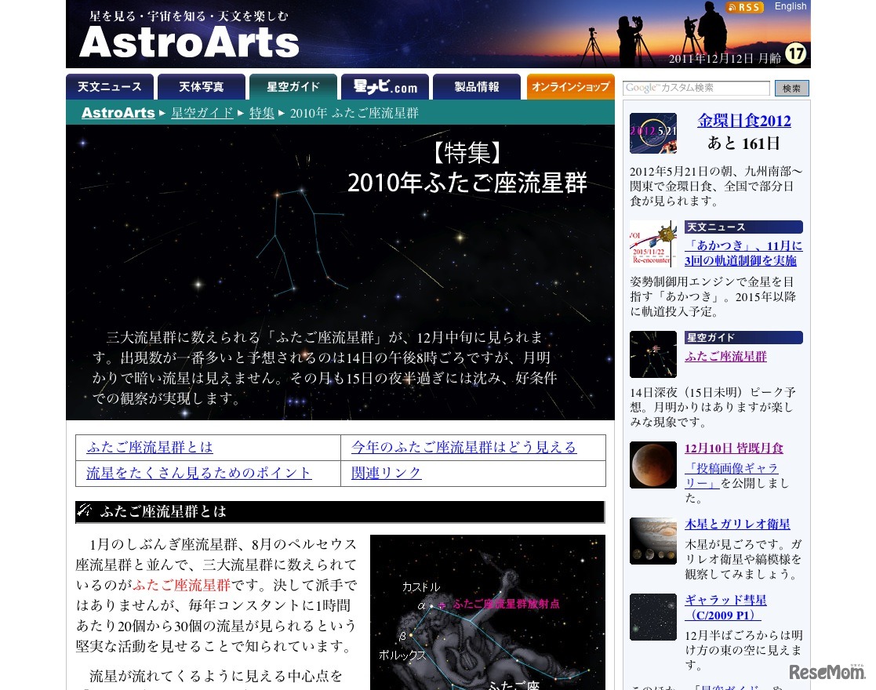Screen dimensions: 876x690
Task: Select the 星ナビ.com tab
Action: (x=385, y=87)
